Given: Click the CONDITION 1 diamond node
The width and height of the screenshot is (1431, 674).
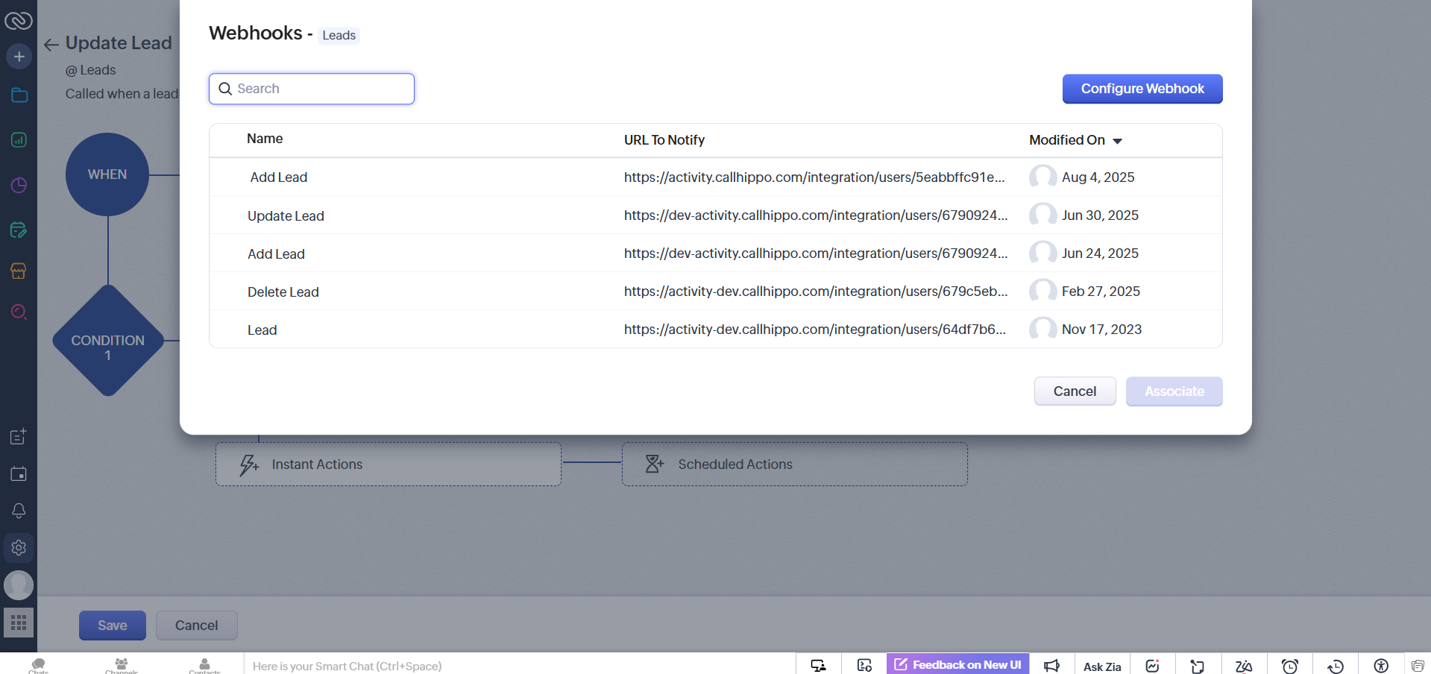Looking at the screenshot, I should pyautogui.click(x=108, y=341).
